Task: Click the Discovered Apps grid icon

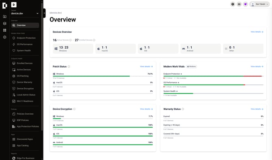Action: tap(14, 139)
